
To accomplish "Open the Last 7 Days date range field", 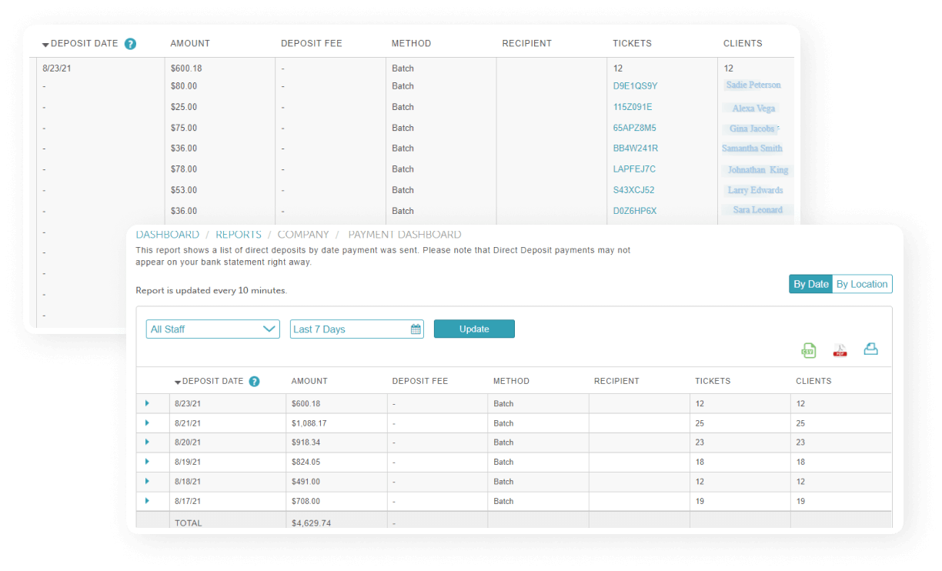I will click(x=356, y=329).
